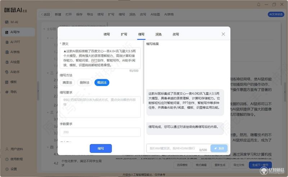
Task: Click the notification bell icon
Action: [x=258, y=5]
